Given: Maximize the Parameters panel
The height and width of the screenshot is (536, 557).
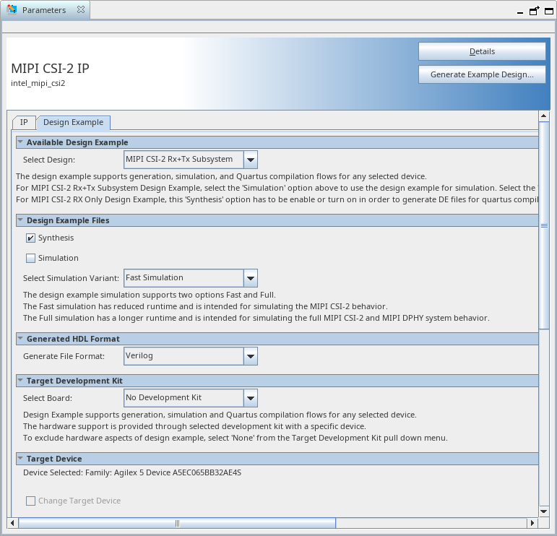Looking at the screenshot, I should pyautogui.click(x=549, y=12).
